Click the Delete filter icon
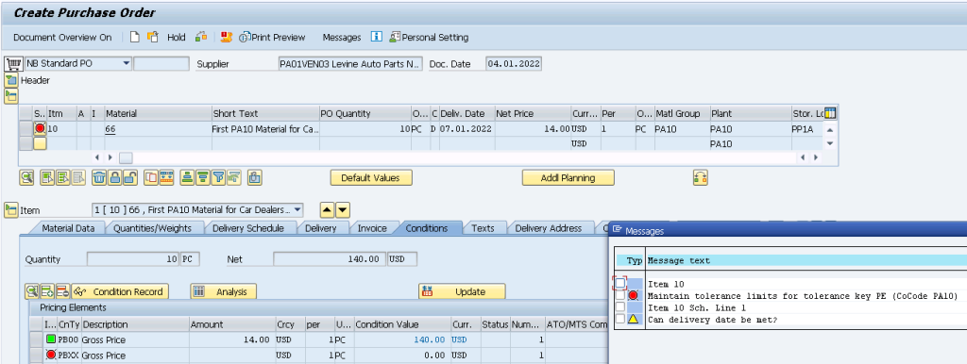The width and height of the screenshot is (967, 364). [x=233, y=178]
